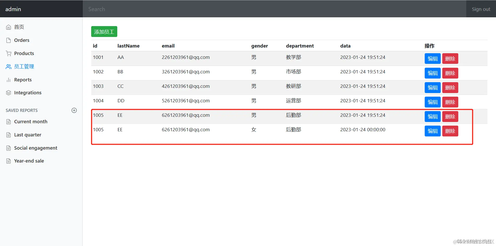Click the gender cell 女

tap(254, 130)
